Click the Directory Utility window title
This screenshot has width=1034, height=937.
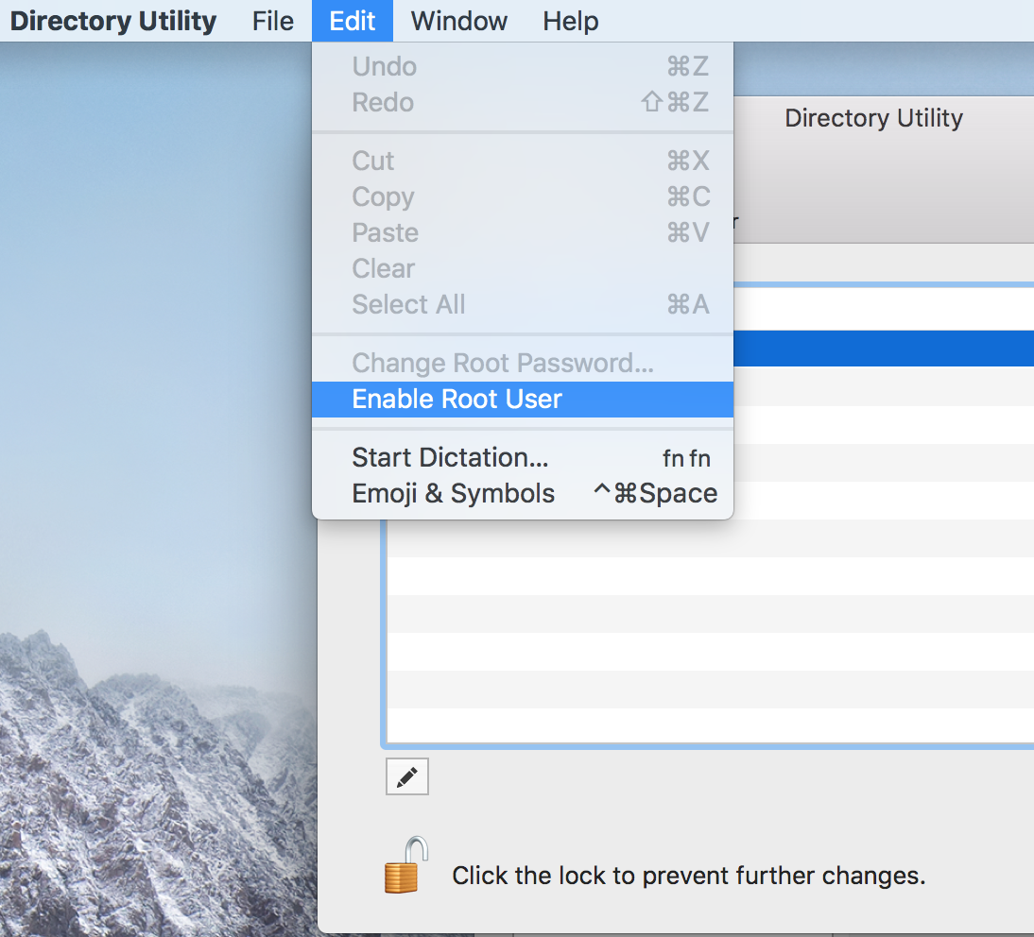pos(873,118)
